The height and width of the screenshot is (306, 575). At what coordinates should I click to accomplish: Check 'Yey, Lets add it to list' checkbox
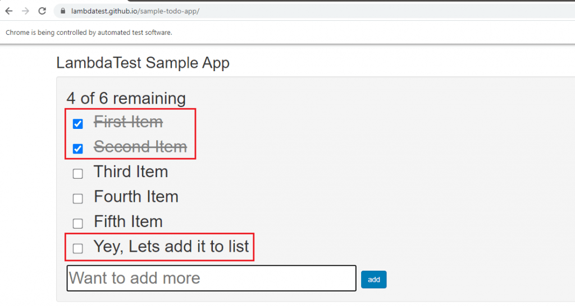pyautogui.click(x=78, y=248)
